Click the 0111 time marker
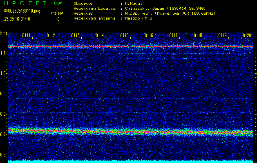 [x=26, y=35]
